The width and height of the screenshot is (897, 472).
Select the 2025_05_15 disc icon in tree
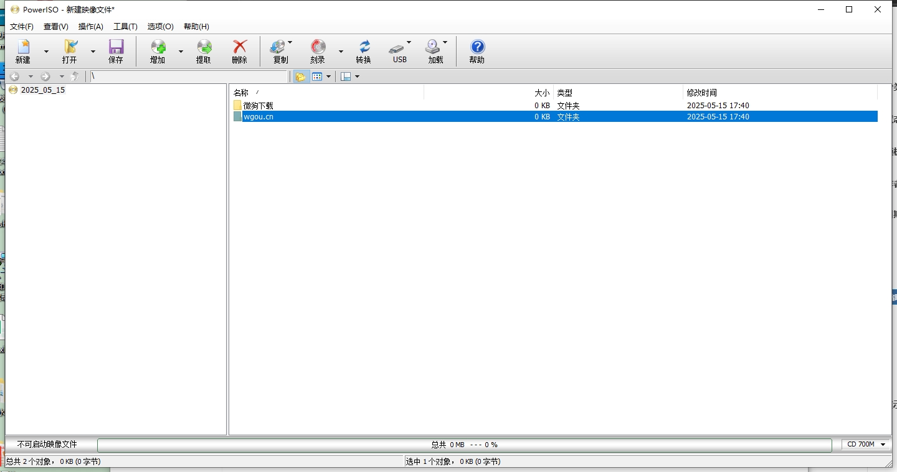(x=13, y=90)
